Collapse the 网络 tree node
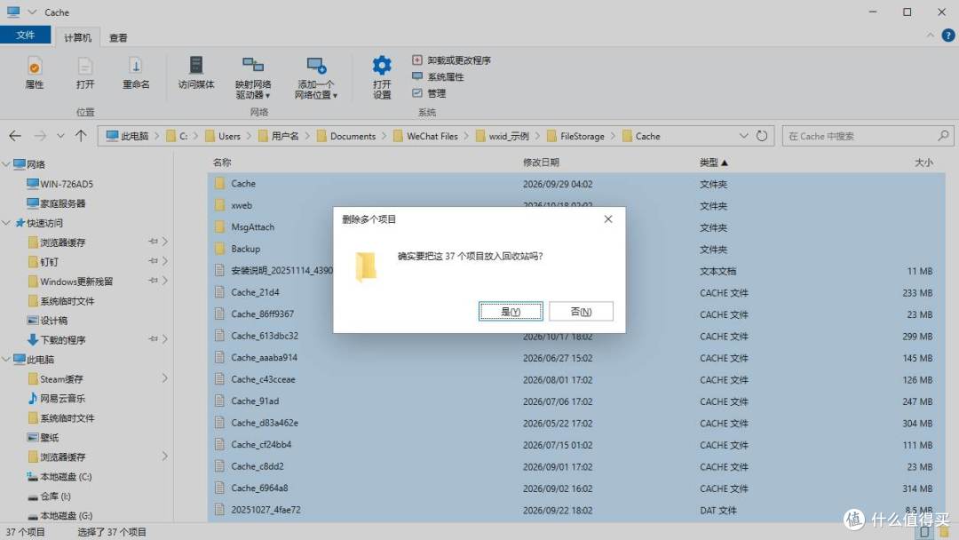The width and height of the screenshot is (959, 540). pos(6,164)
